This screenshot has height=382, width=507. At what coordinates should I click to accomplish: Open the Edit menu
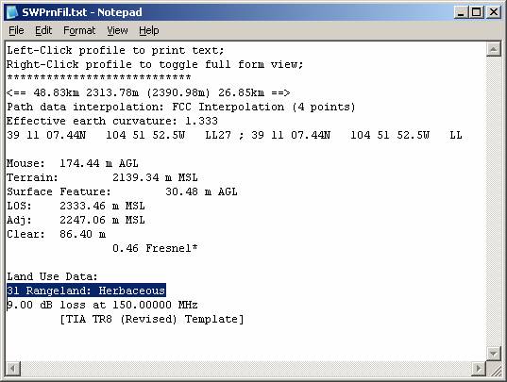[x=43, y=31]
